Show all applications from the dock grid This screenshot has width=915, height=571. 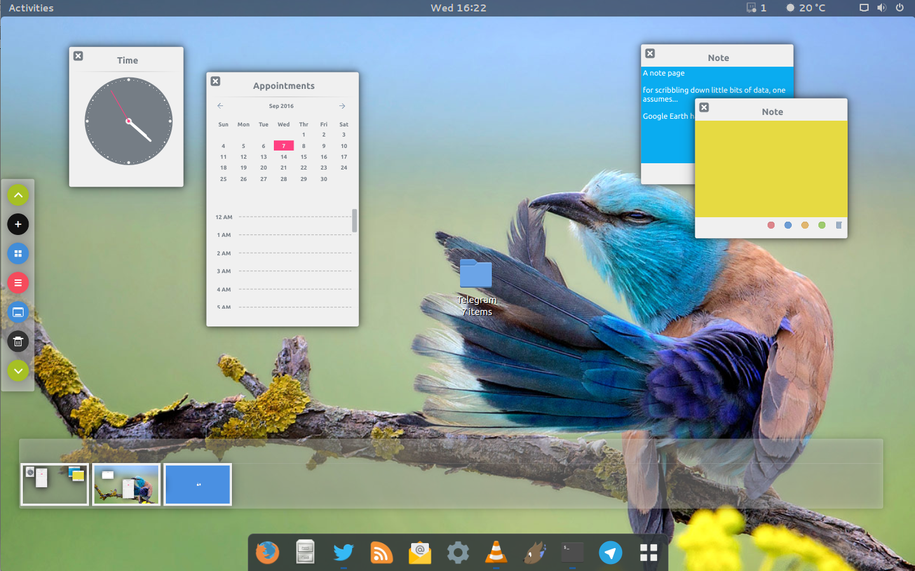coord(648,553)
